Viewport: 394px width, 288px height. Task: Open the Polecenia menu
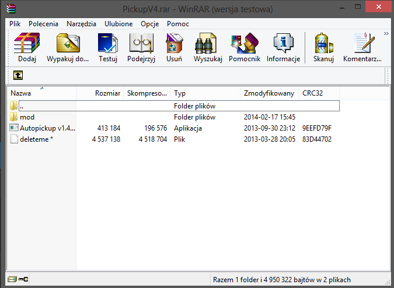(x=43, y=24)
